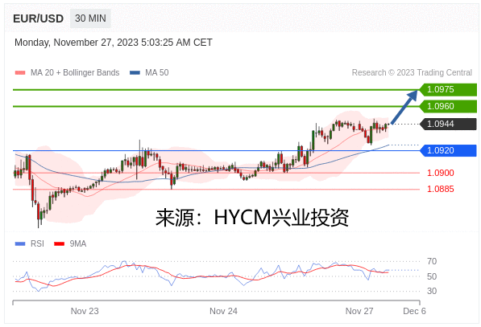Click the Dec 6 date axis label
481x327 pixels.
pyautogui.click(x=414, y=312)
